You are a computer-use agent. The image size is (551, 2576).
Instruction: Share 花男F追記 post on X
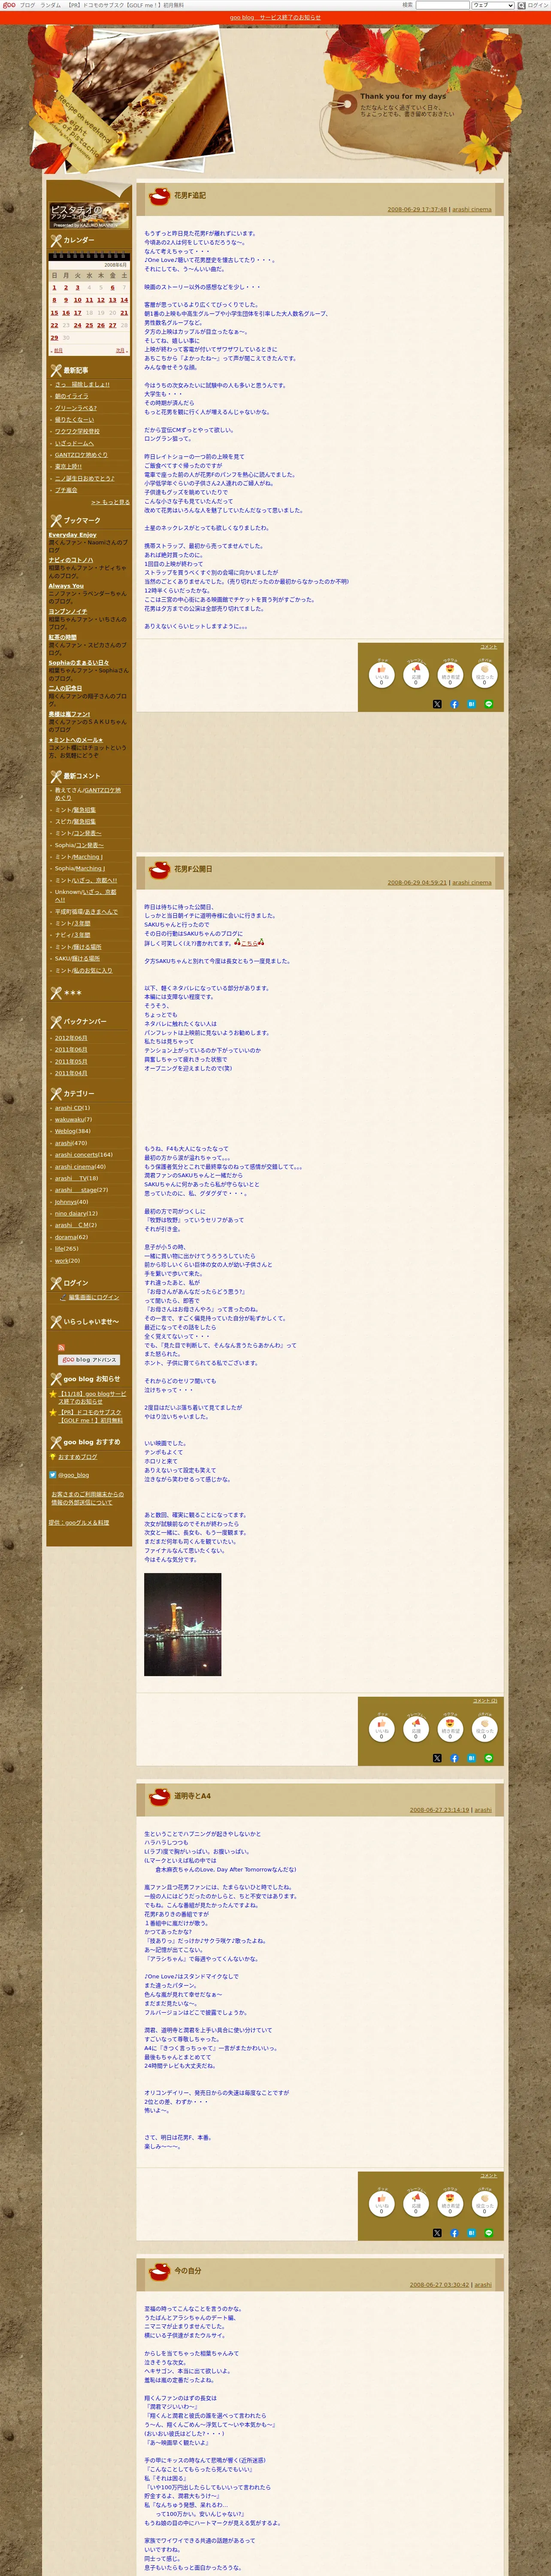click(x=437, y=704)
